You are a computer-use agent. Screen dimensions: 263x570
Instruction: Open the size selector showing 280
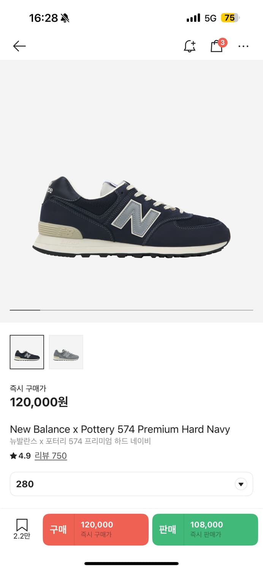pyautogui.click(x=131, y=484)
